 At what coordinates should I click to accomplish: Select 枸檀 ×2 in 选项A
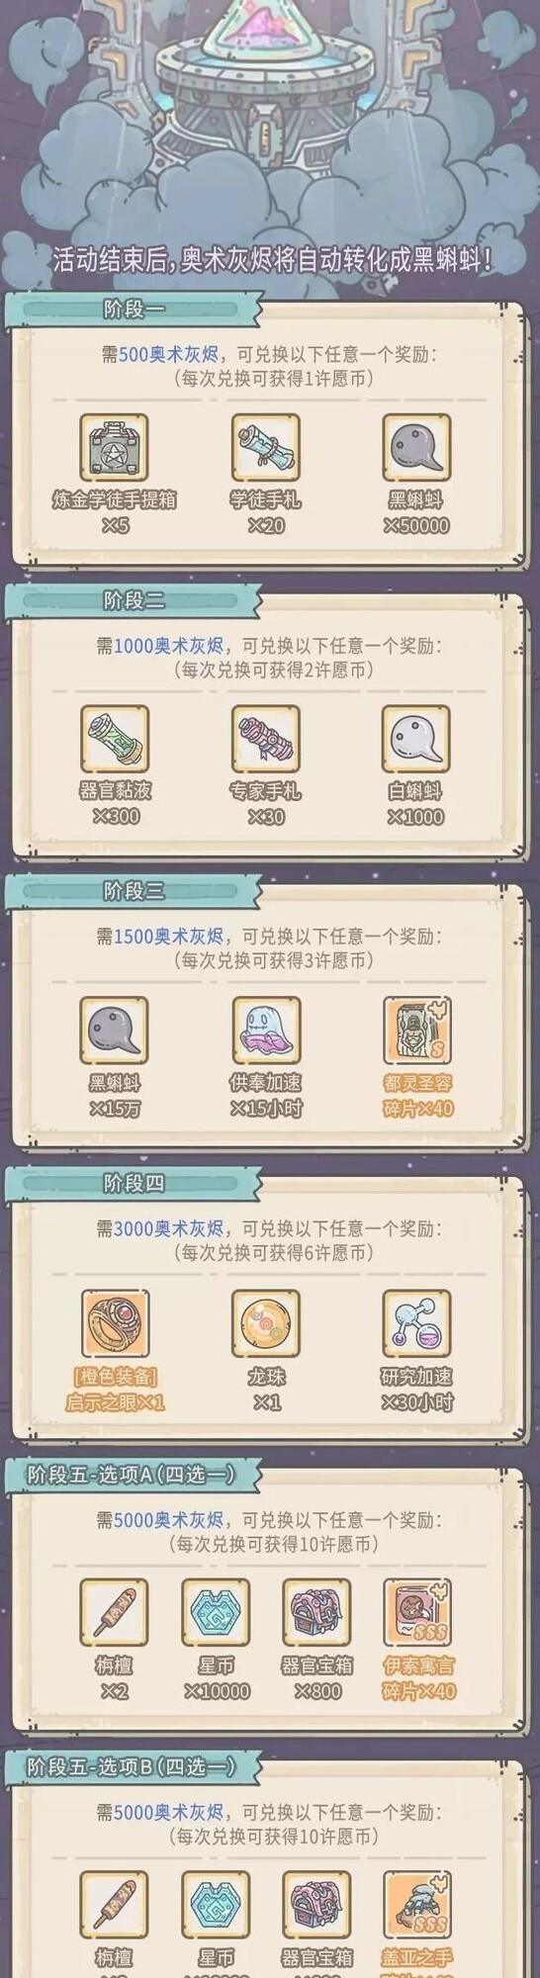114,1612
